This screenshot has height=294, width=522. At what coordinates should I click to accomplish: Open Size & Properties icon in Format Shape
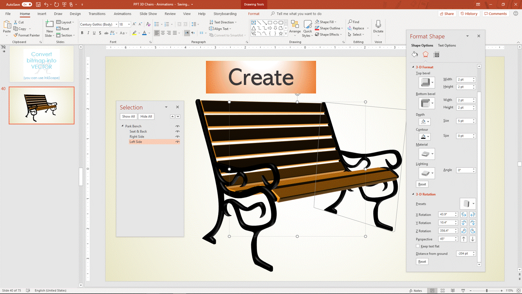[x=436, y=54]
